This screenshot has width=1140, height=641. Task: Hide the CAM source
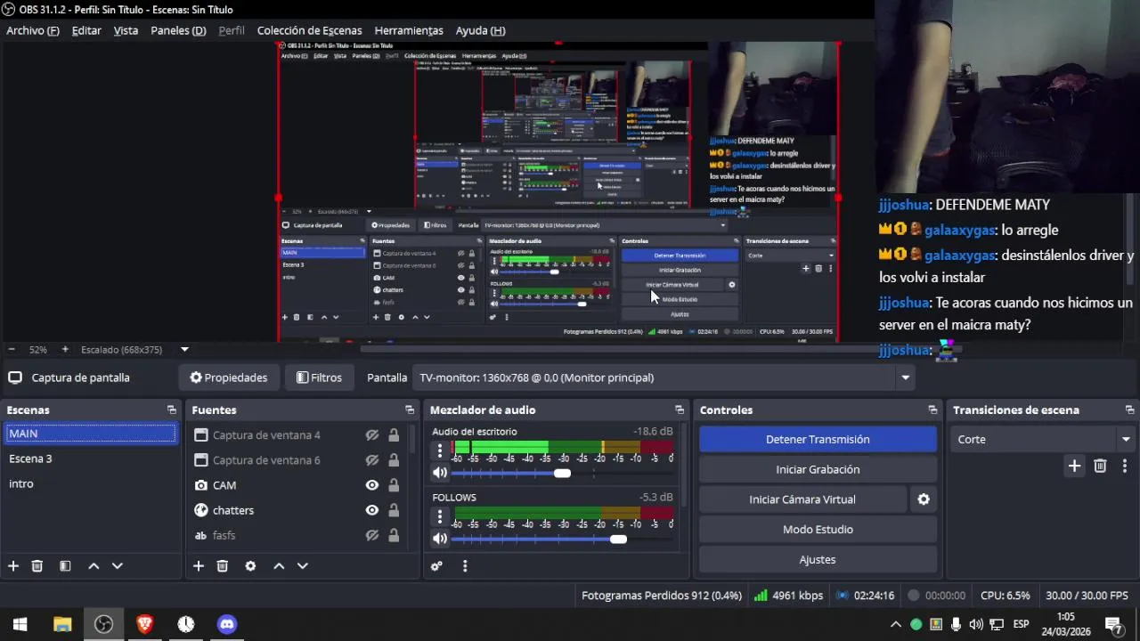372,485
